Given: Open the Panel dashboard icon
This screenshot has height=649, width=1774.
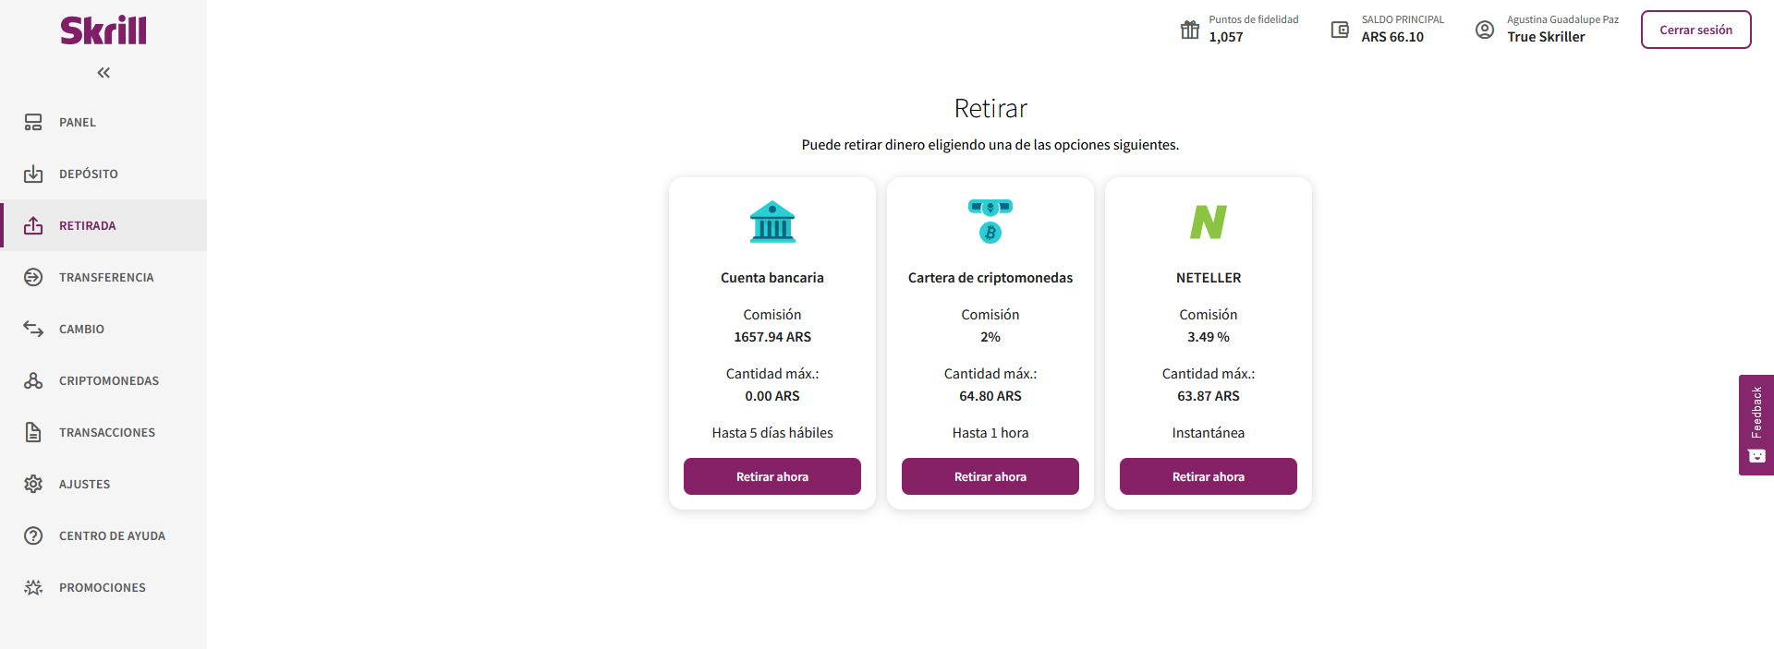Looking at the screenshot, I should [33, 122].
